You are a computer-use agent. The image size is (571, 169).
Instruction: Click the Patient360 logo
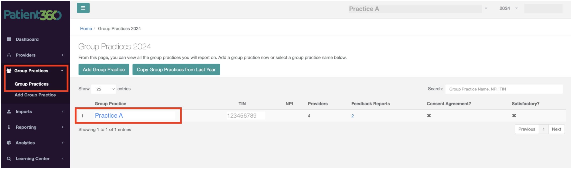pyautogui.click(x=33, y=15)
